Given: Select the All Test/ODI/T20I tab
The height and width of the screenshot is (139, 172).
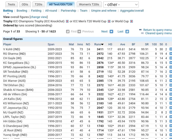Looking at the screenshot, I should [x=61, y=5].
